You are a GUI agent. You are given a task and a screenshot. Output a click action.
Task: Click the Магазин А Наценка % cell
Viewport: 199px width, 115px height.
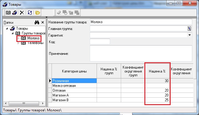[157, 95]
